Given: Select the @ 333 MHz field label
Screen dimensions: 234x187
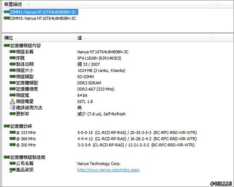Looking at the screenshot, I should 26,132.
